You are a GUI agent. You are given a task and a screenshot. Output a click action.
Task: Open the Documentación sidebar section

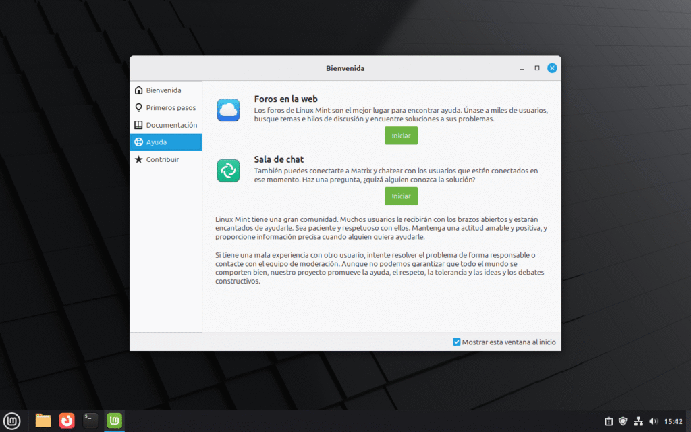[171, 125]
